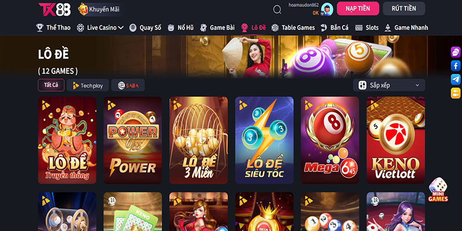The image size is (462, 231).
Task: Open the Keno Vietlott game thumbnail
Action: (x=396, y=140)
